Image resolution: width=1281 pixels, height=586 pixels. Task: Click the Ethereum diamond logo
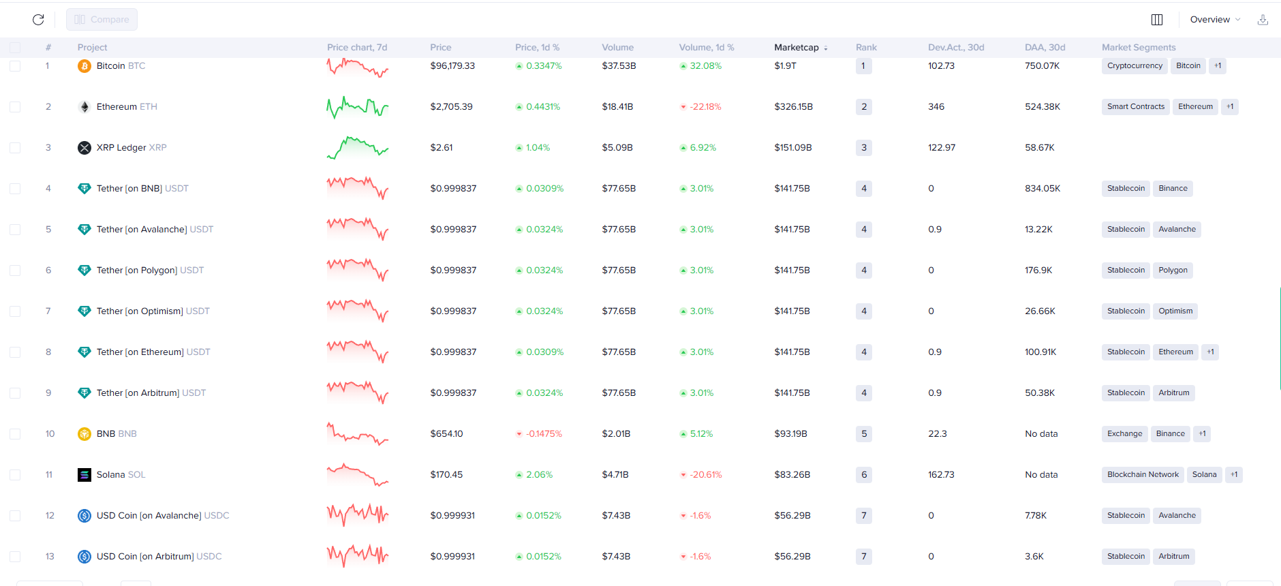[84, 107]
